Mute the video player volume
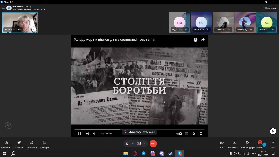The image size is (279, 157). click(94, 134)
